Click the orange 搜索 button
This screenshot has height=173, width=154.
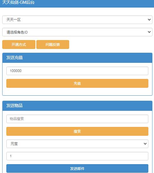coord(77,131)
